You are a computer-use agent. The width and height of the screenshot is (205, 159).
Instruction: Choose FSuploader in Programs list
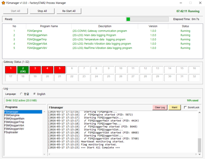click(23, 132)
